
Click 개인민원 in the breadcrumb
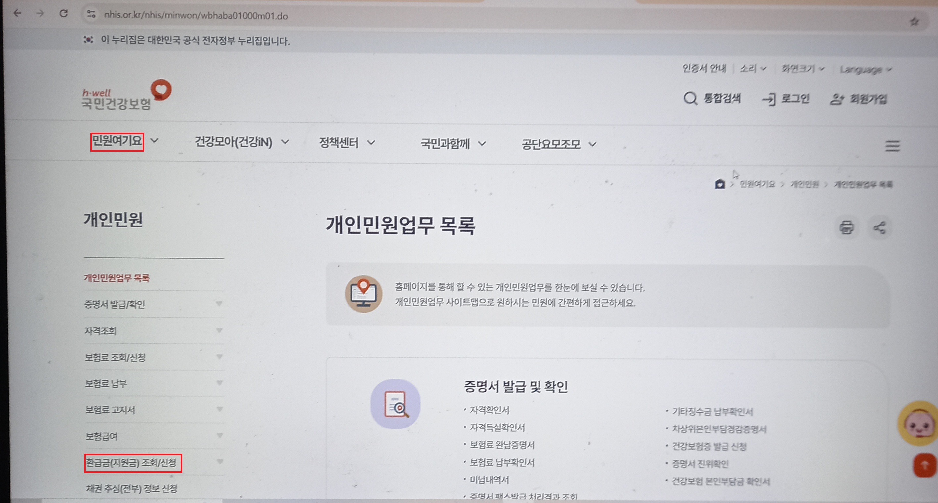click(804, 184)
